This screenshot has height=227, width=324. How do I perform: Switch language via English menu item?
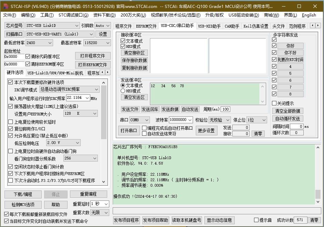pos(309,15)
